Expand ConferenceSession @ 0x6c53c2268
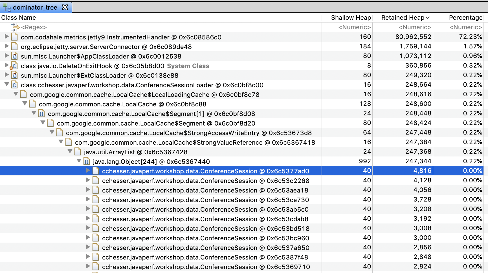488x273 pixels. pyautogui.click(x=88, y=180)
